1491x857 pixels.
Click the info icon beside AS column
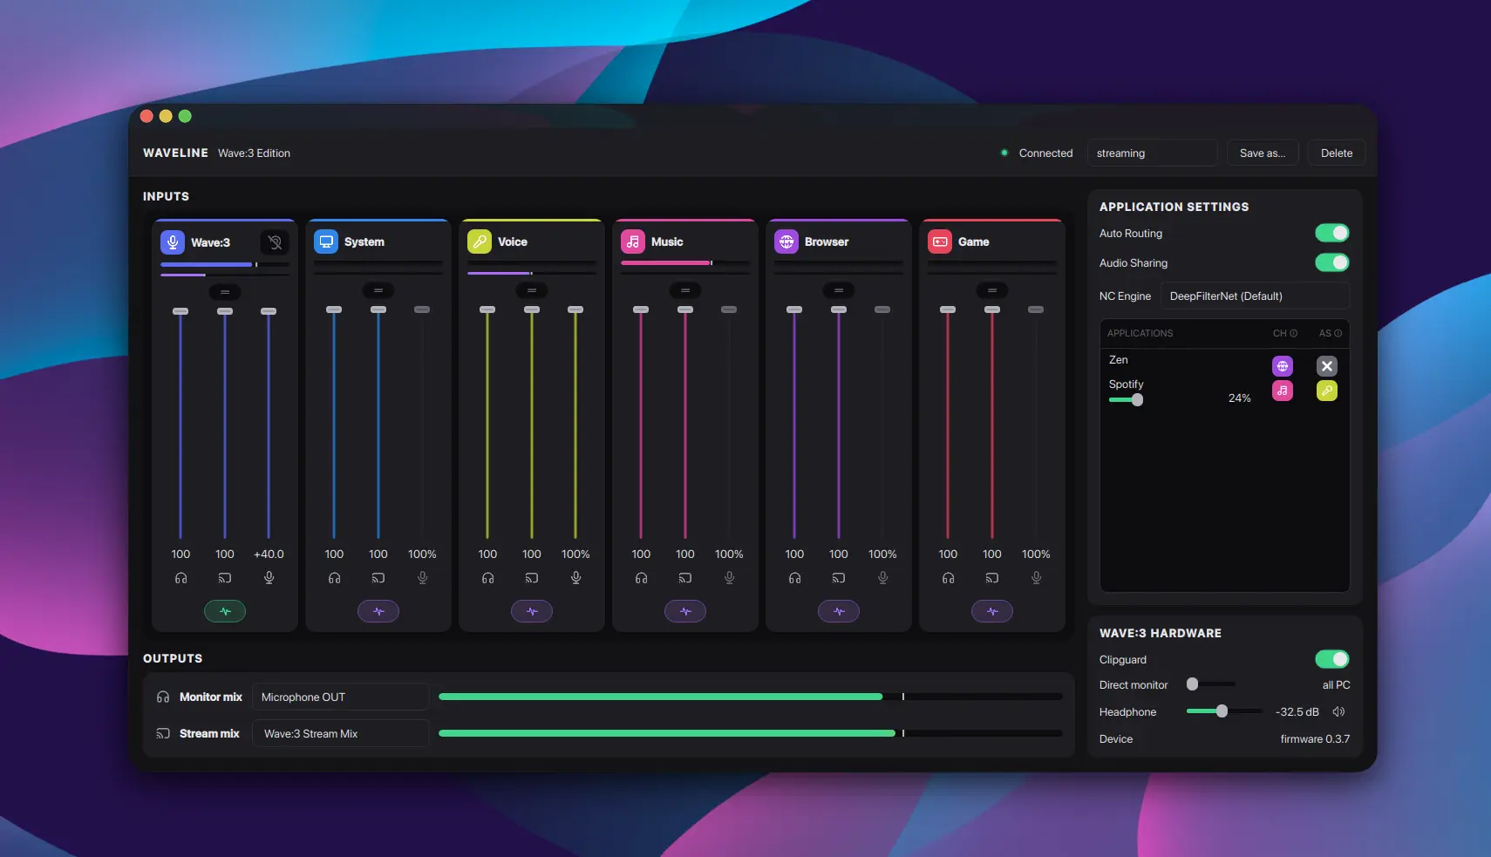(x=1338, y=333)
